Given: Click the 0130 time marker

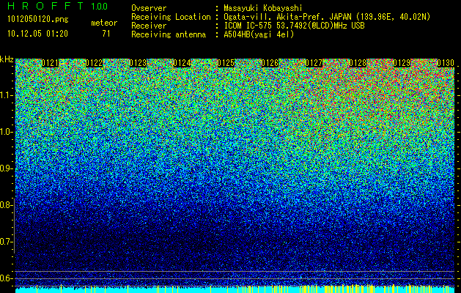Looking at the screenshot, I should [446, 63].
